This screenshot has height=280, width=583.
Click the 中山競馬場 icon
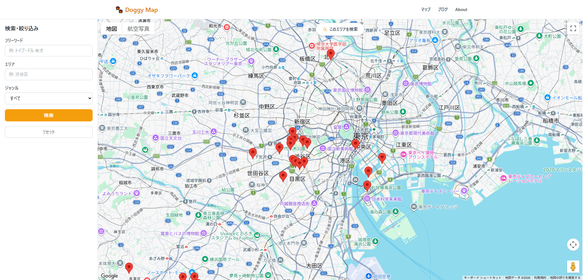(531, 83)
